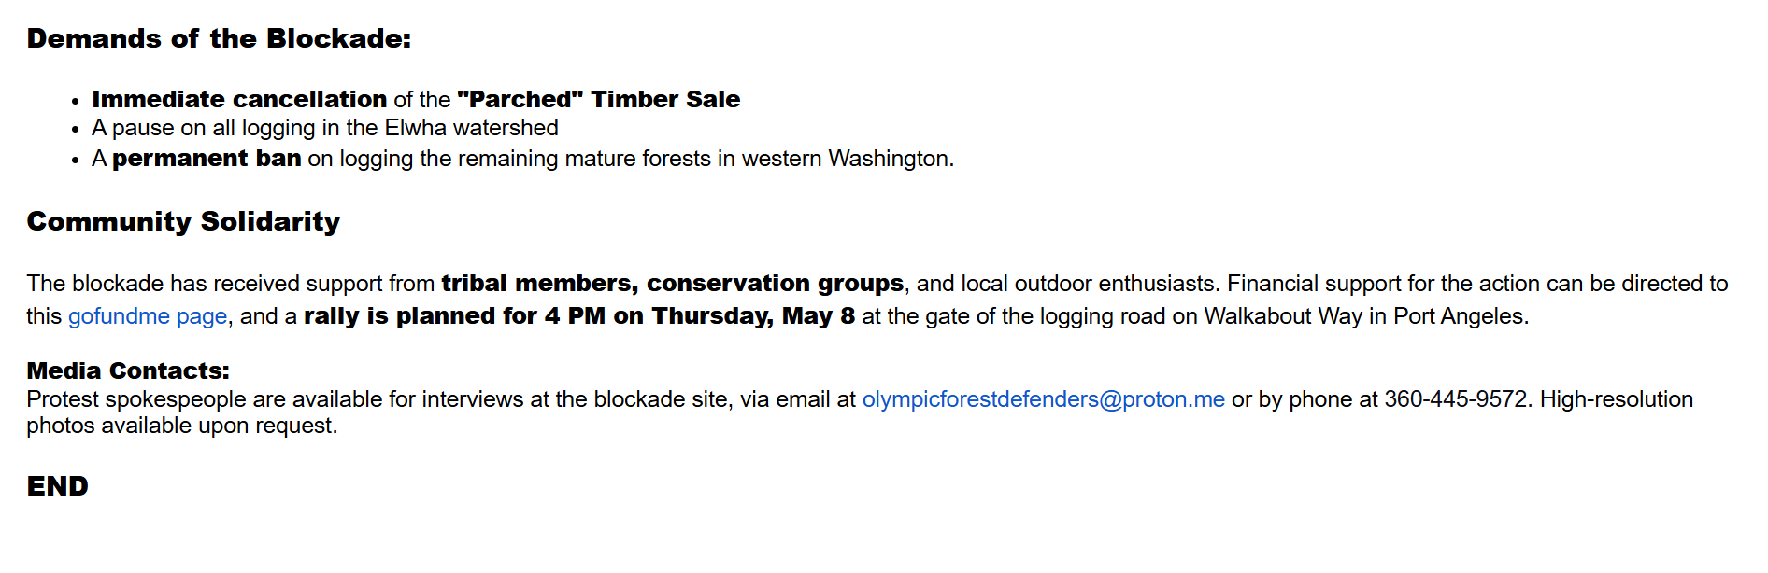1768x573 pixels.
Task: Click the bold "tribal members, conservation groups" text
Action: [x=672, y=283]
